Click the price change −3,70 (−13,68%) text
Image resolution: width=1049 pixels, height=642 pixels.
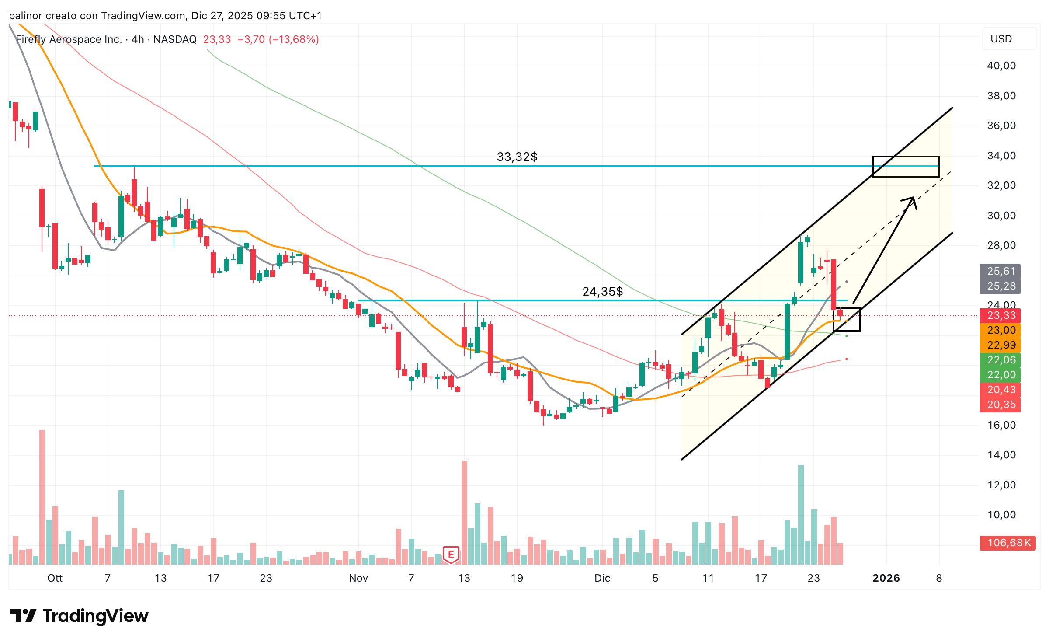(278, 39)
